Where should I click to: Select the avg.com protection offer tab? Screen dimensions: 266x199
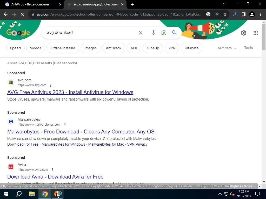[96, 4]
